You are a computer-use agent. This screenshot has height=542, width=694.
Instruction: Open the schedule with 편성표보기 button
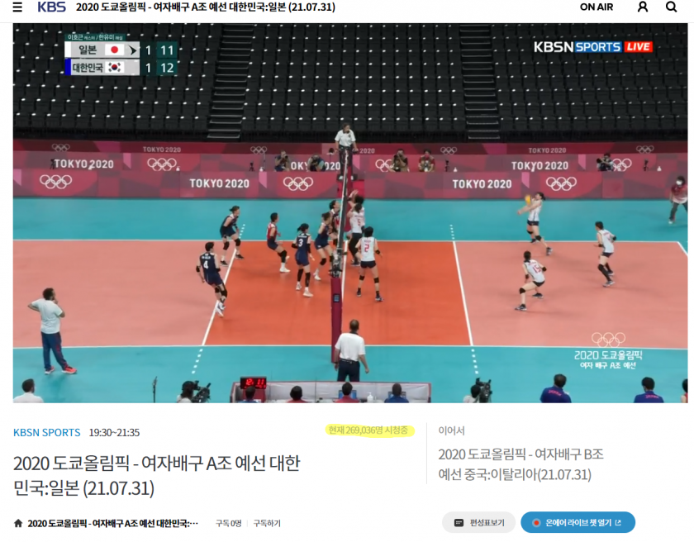pos(479,522)
